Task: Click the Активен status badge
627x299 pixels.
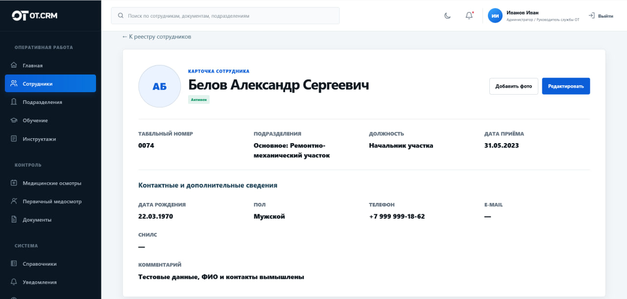Action: tap(199, 100)
